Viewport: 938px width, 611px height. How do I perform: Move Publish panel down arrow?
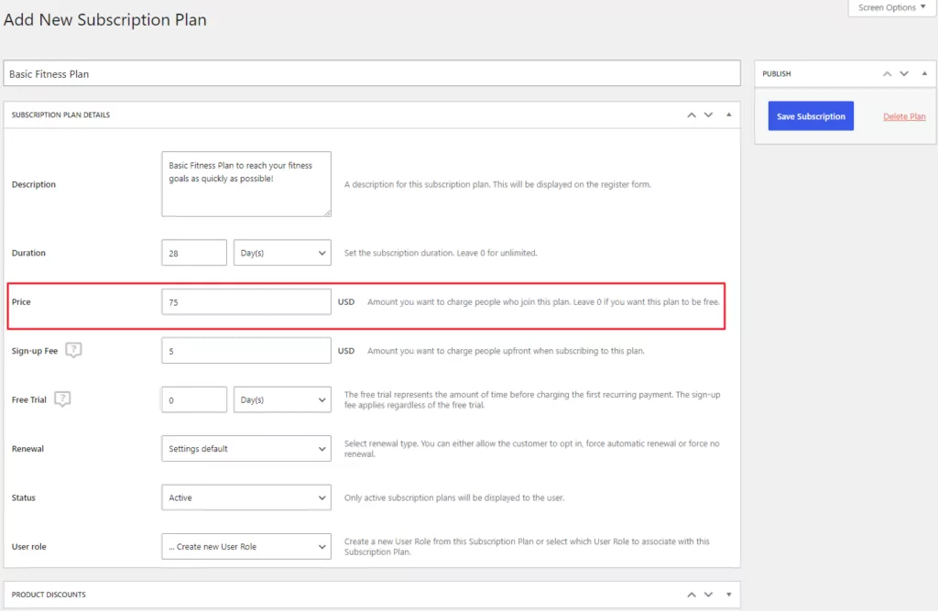[904, 73]
